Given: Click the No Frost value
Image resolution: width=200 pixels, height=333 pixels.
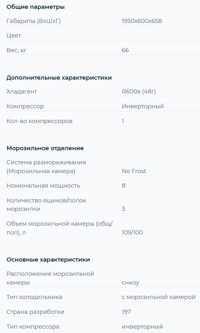Looking at the screenshot, I should [x=134, y=171].
